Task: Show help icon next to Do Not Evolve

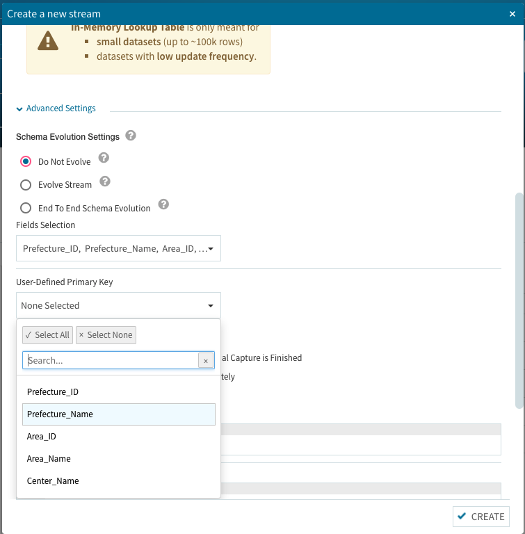Action: pyautogui.click(x=104, y=158)
